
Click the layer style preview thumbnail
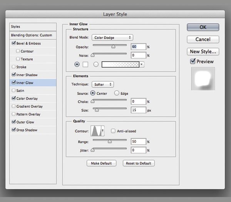[x=203, y=79]
